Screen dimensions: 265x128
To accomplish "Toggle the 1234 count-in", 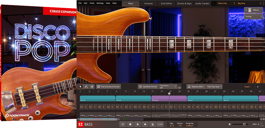I will point(160,124).
